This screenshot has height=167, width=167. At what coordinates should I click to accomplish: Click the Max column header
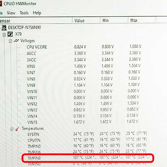pos(142,21)
